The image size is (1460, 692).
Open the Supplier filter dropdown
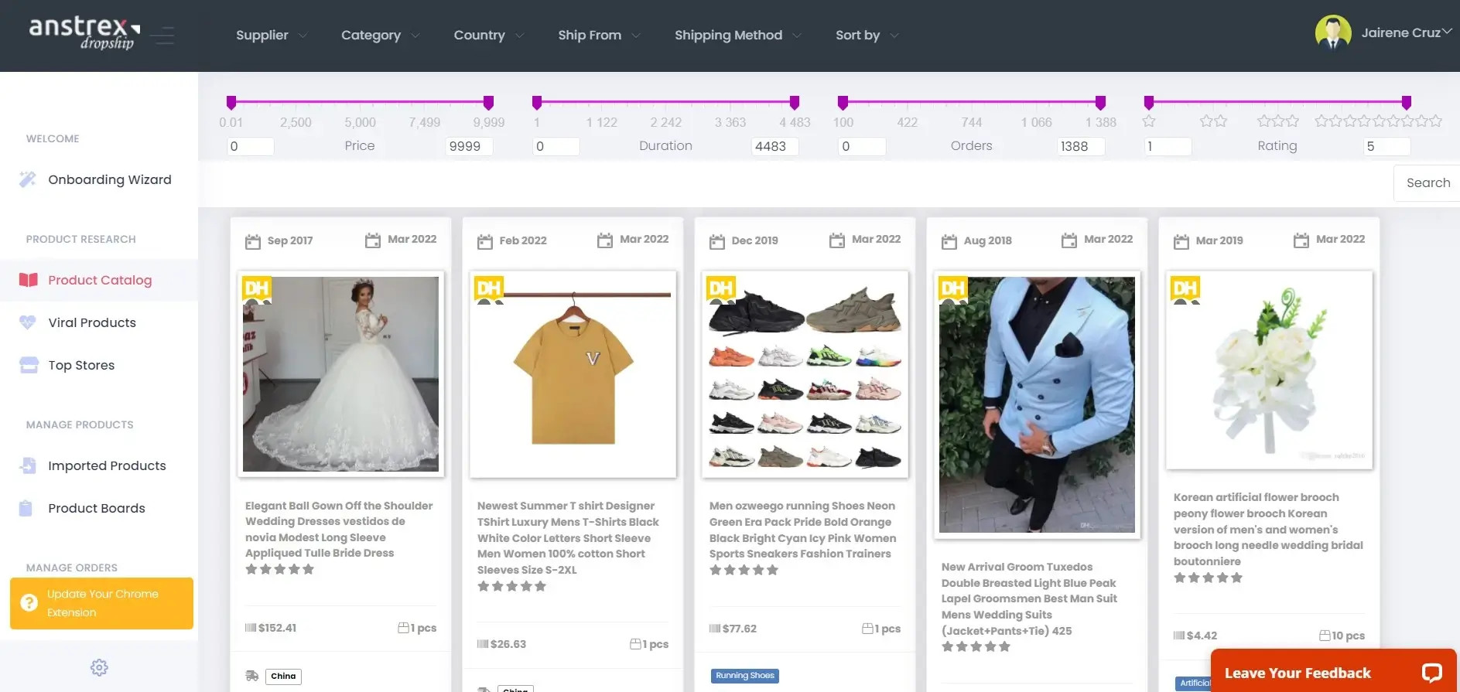coord(272,35)
